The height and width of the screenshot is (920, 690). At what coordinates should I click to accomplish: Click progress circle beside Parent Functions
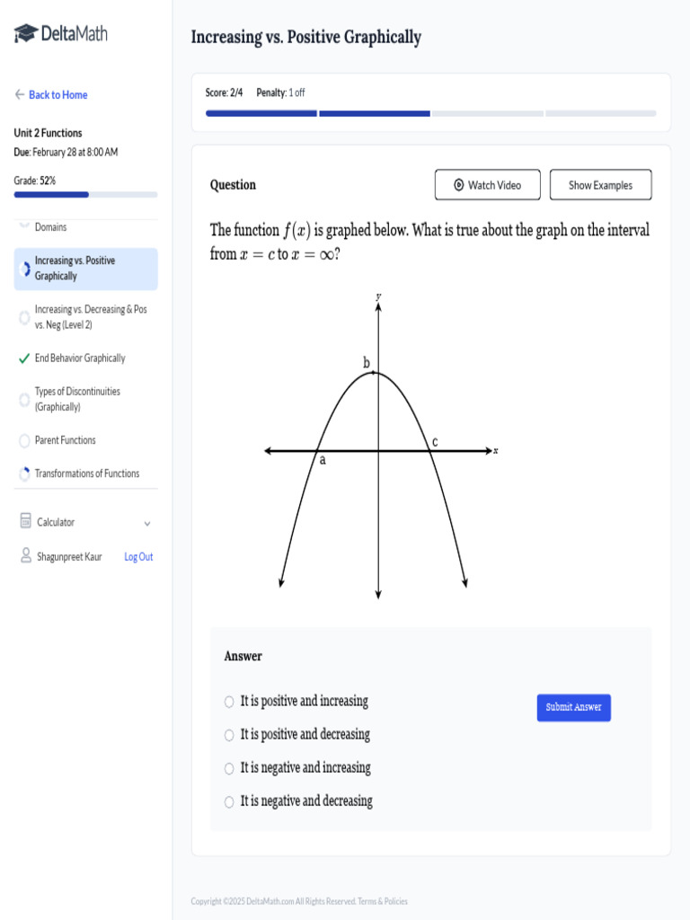coord(24,440)
